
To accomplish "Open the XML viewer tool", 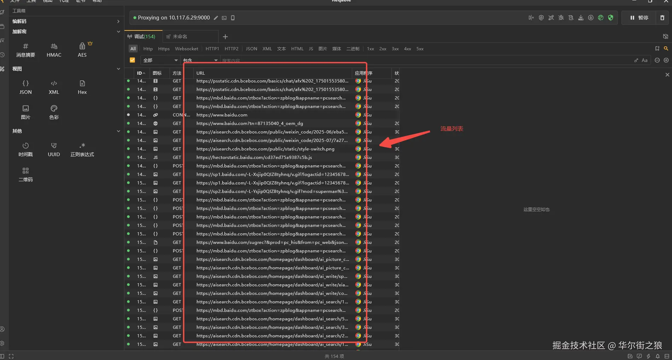I will [54, 87].
